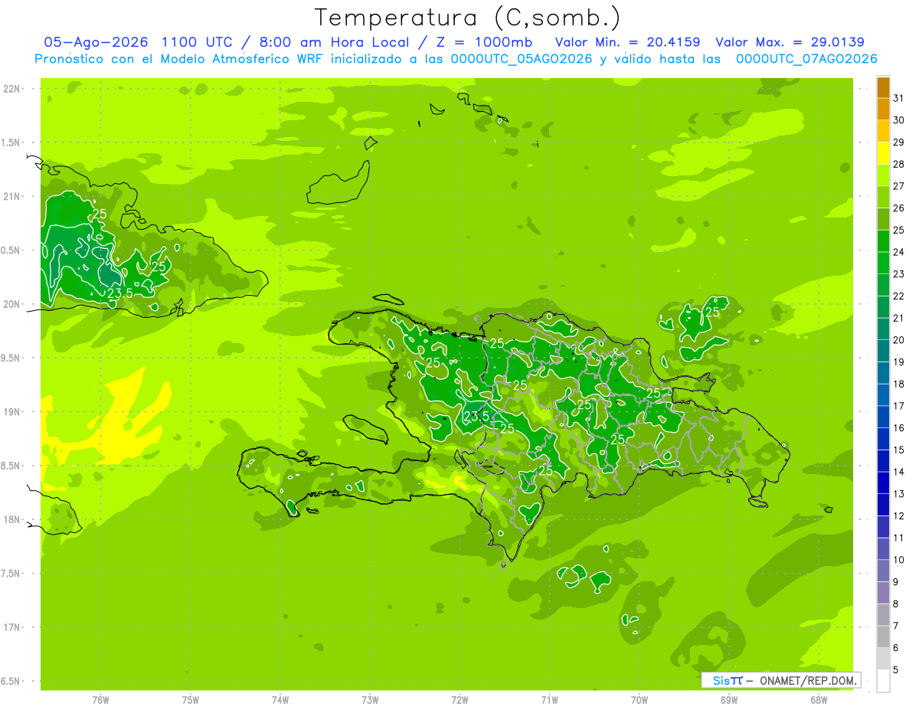Image resolution: width=919 pixels, height=710 pixels.
Task: Click the '69W' longitude label
Action: pyautogui.click(x=729, y=700)
